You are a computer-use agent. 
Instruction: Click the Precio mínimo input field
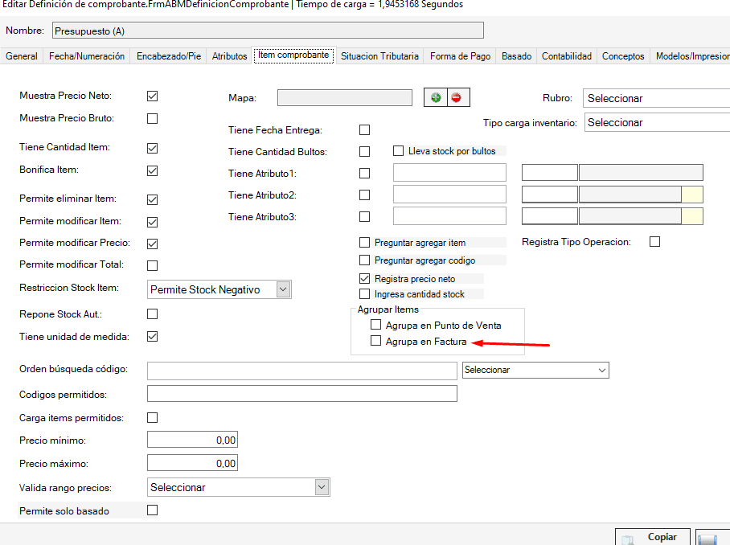(x=193, y=441)
